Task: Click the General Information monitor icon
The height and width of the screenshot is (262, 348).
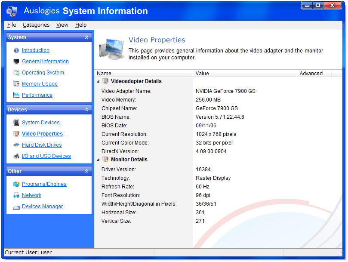Action: click(x=16, y=62)
